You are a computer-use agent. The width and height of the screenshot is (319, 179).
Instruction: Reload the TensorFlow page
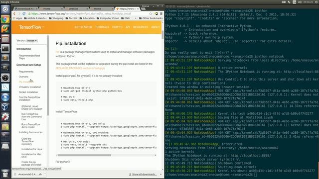click(x=24, y=14)
